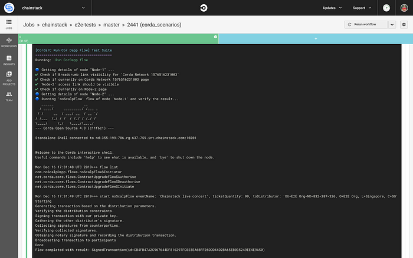The height and width of the screenshot is (258, 413).
Task: Click the 'Verifying collected signatures.' line
Action: click(x=66, y=230)
